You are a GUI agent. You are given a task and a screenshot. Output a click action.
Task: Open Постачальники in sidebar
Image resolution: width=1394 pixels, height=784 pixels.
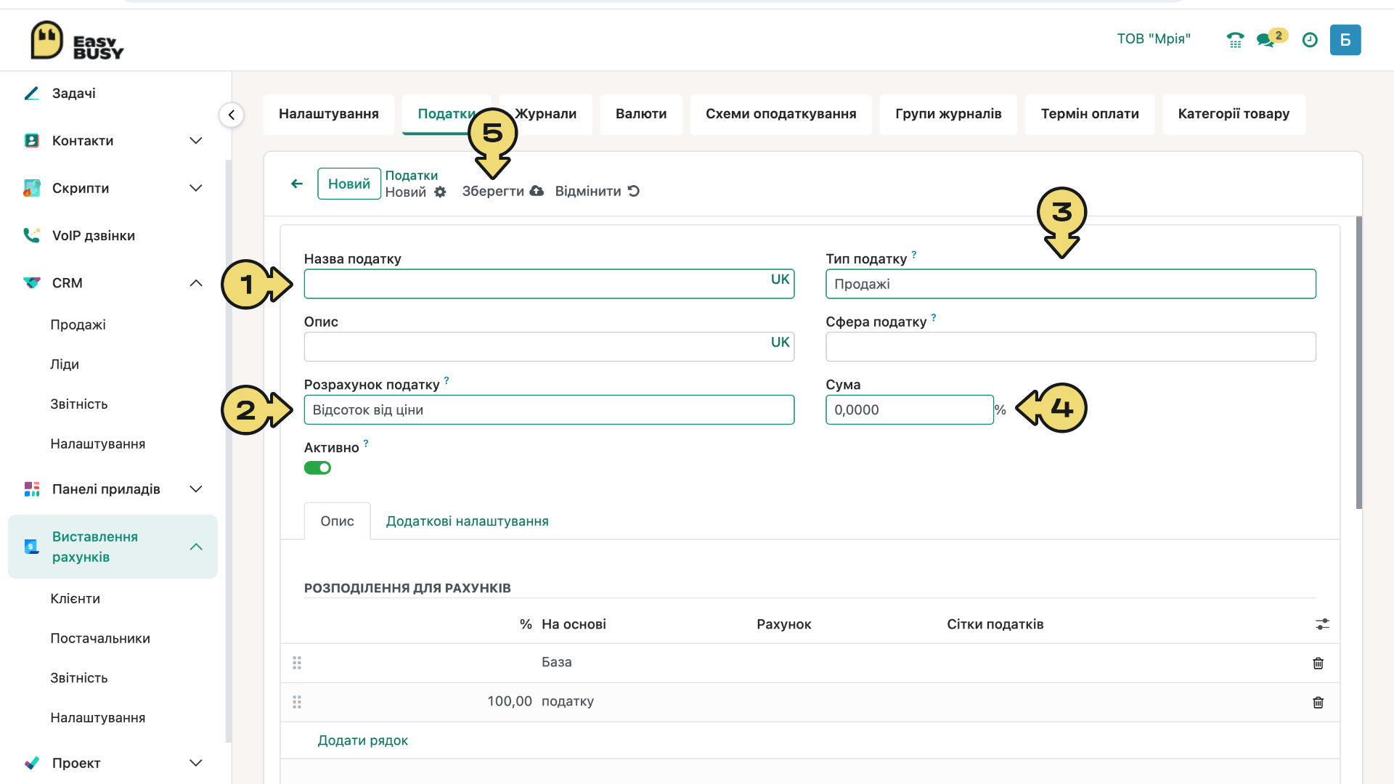tap(100, 639)
